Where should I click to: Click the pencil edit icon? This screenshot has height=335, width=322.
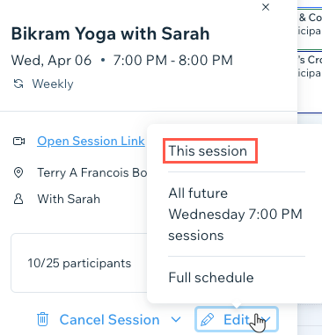pyautogui.click(x=207, y=320)
